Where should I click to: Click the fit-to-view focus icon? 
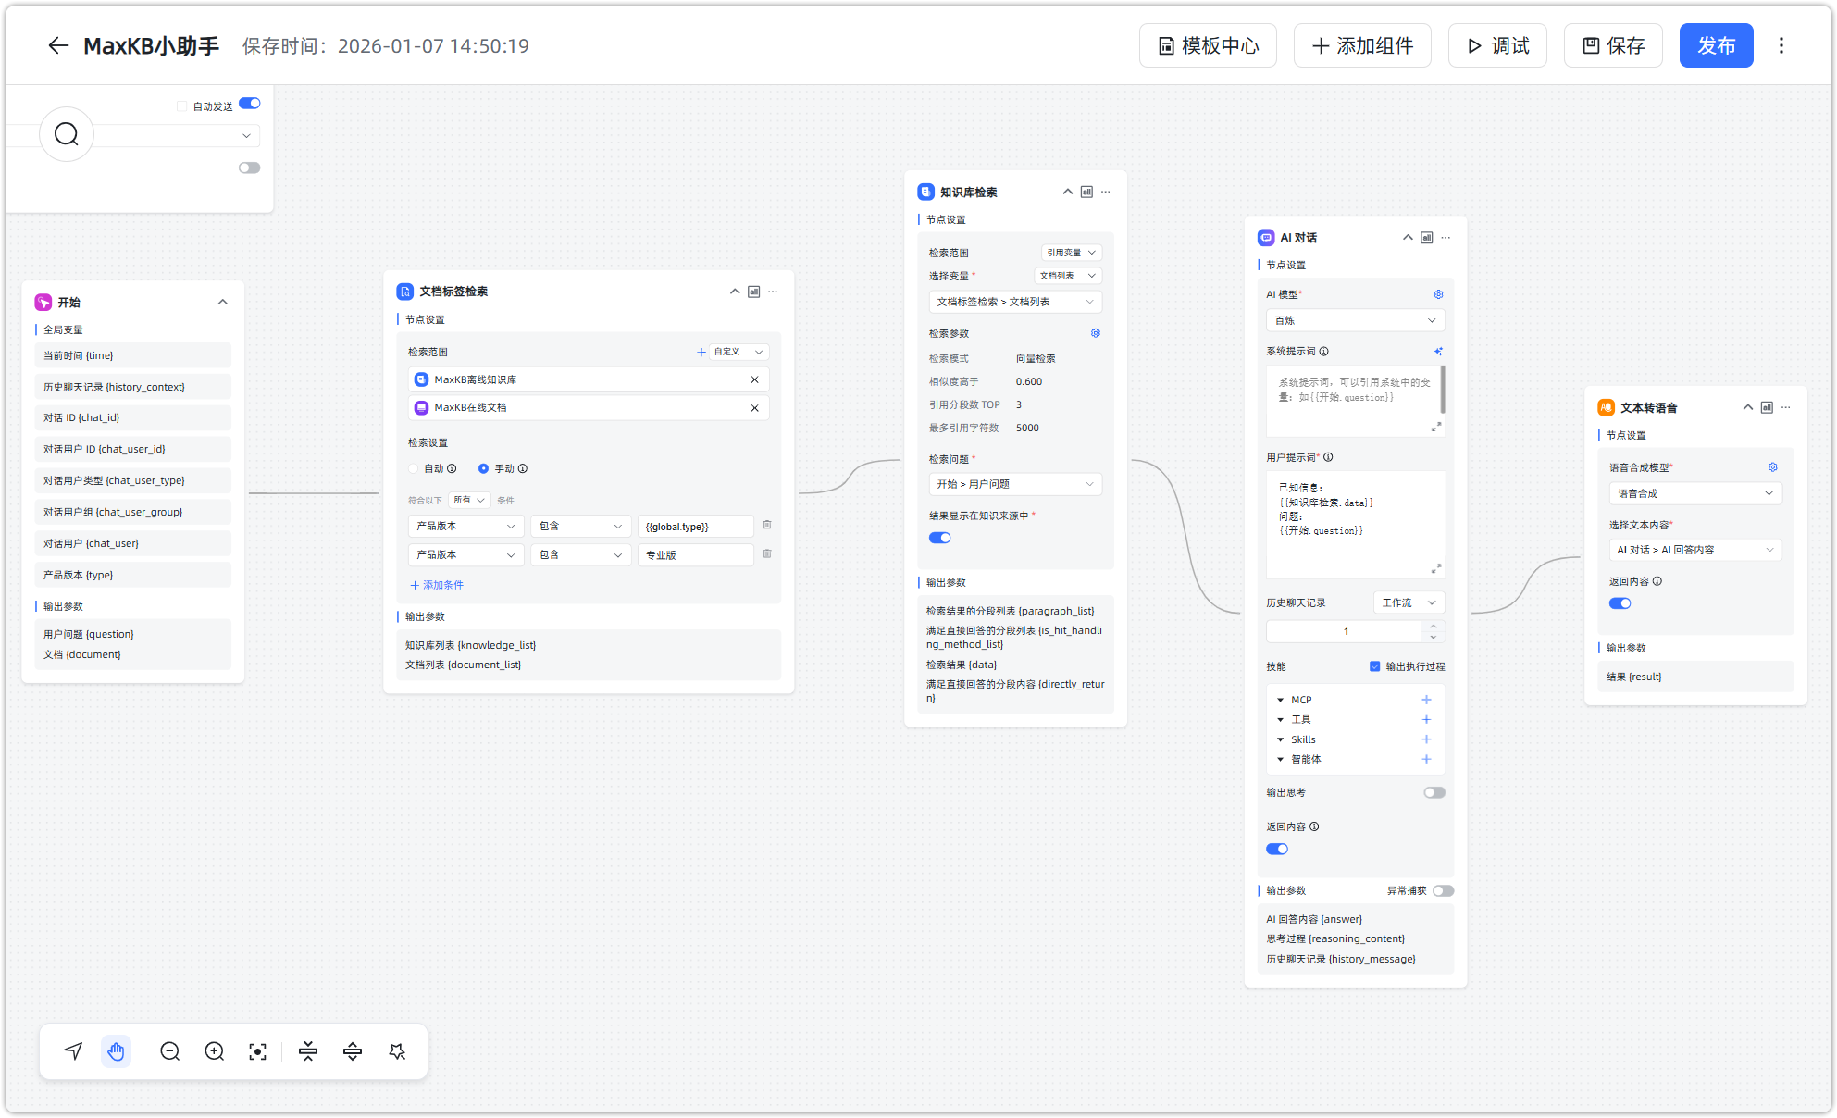257,1051
